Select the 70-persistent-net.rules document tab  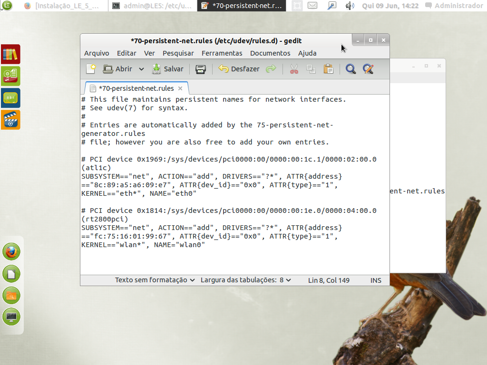click(x=136, y=88)
